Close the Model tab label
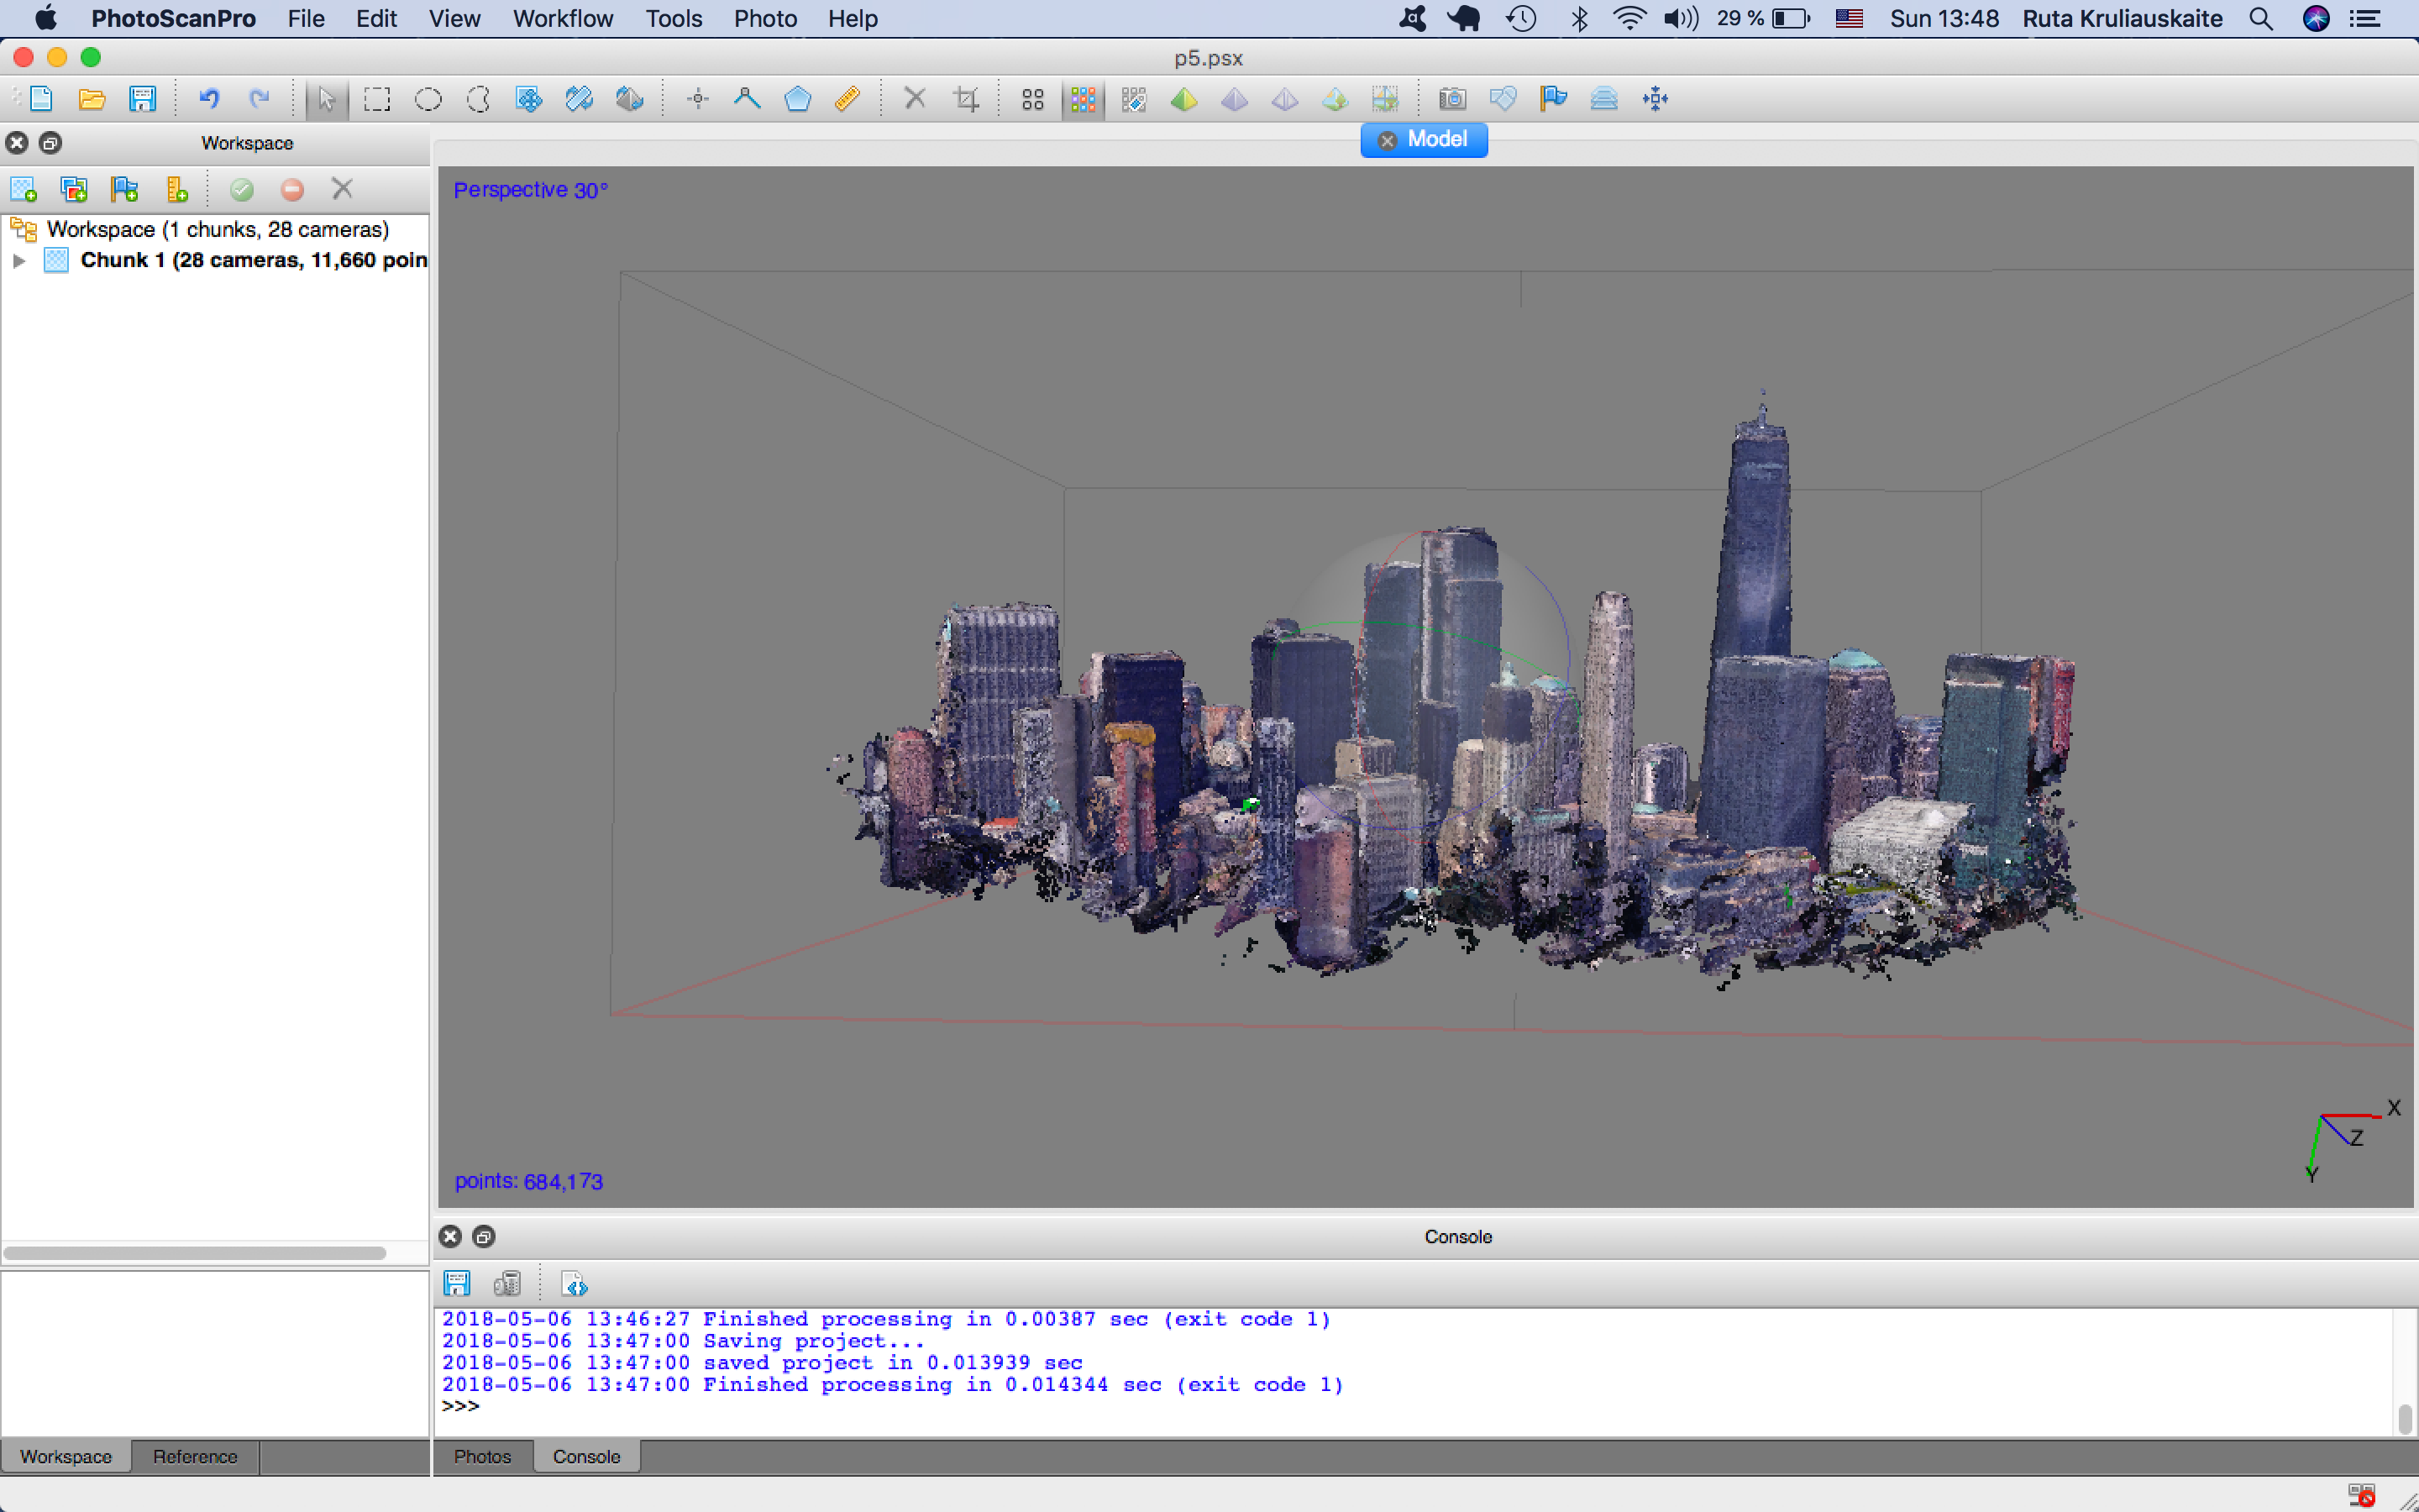 tap(1387, 140)
